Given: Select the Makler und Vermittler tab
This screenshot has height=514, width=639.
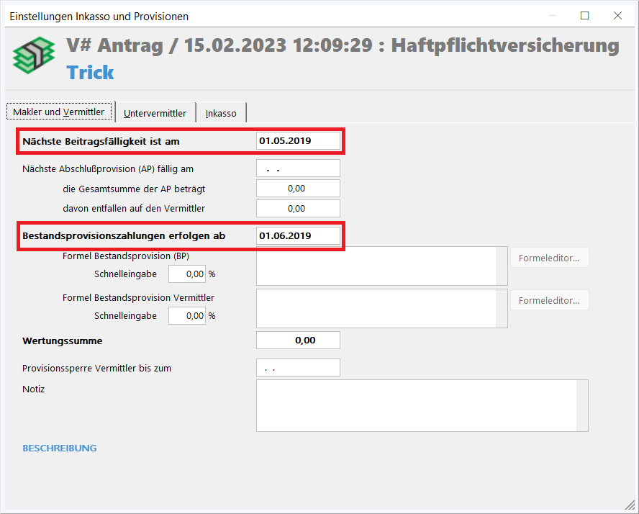Looking at the screenshot, I should [x=59, y=112].
